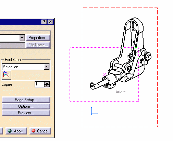Click the grayed file name field
This screenshot has height=141, width=173.
[x=12, y=45]
